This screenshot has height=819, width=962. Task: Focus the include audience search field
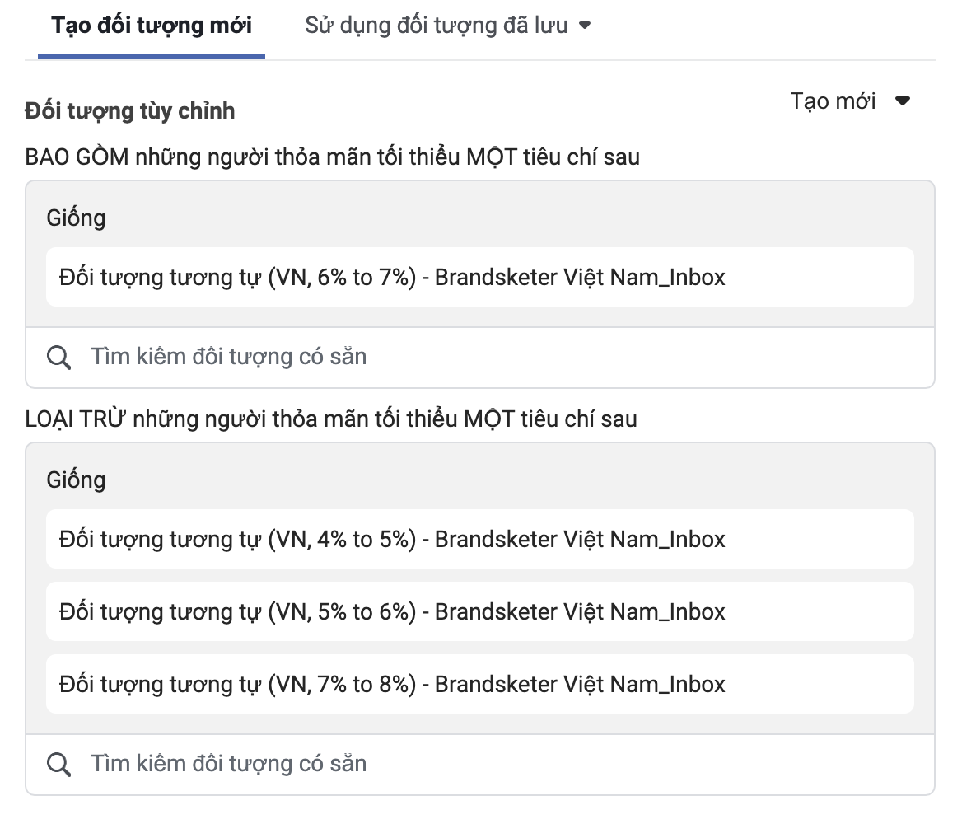[480, 358]
